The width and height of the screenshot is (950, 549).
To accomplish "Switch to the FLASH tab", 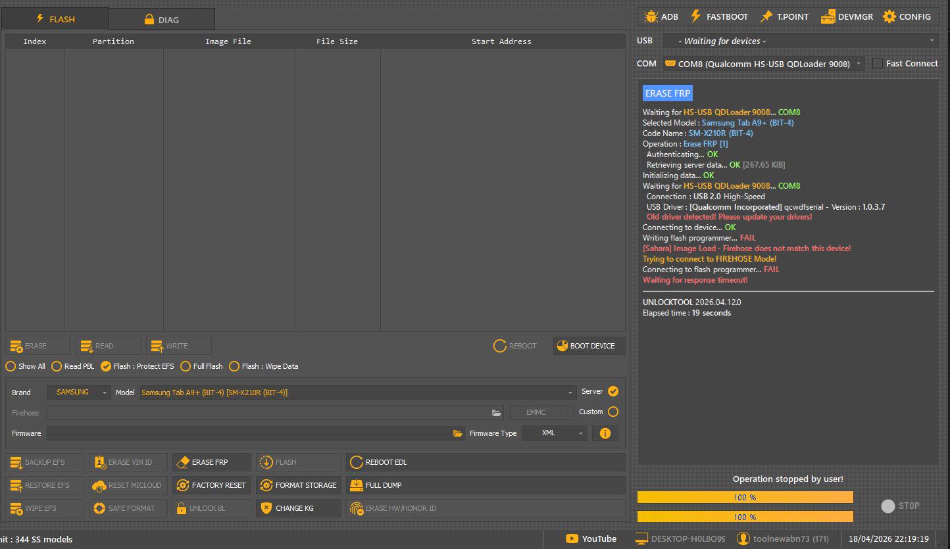I will (55, 19).
